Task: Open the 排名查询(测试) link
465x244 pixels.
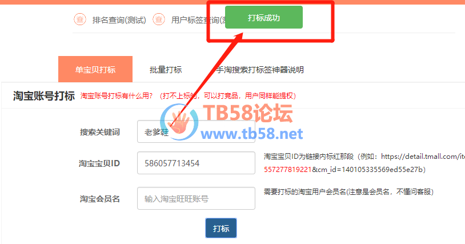Action: coord(119,20)
